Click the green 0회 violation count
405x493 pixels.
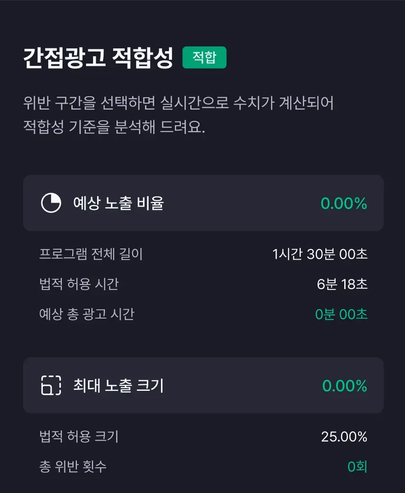357,467
